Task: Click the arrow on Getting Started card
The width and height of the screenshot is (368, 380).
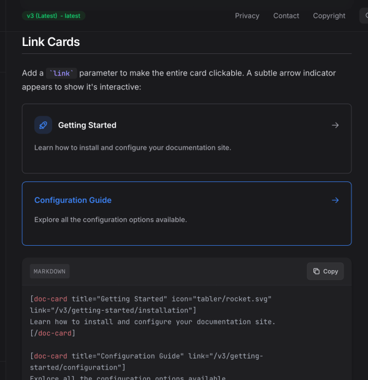Action: coord(335,125)
